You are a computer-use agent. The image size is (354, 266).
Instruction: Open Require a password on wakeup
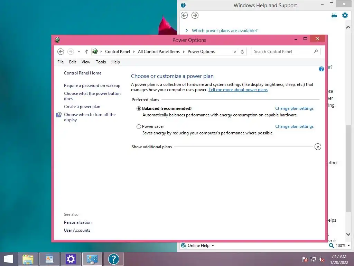coord(92,86)
